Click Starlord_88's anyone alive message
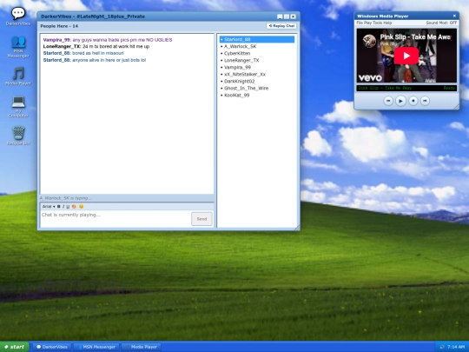469x352 pixels. [95, 60]
